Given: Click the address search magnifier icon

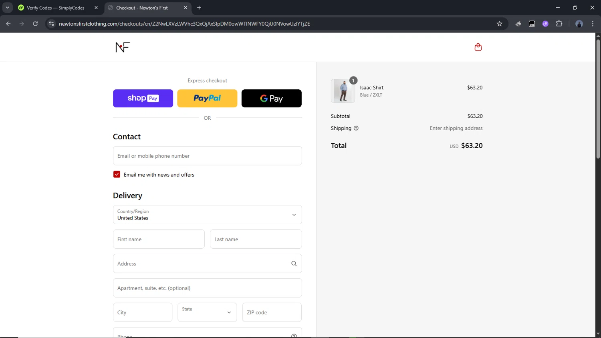Looking at the screenshot, I should pyautogui.click(x=294, y=264).
